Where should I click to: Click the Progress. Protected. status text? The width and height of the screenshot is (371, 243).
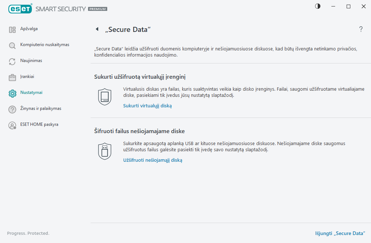[x=28, y=233]
